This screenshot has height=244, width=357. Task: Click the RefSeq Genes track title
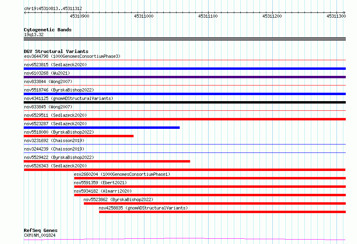[41, 231]
